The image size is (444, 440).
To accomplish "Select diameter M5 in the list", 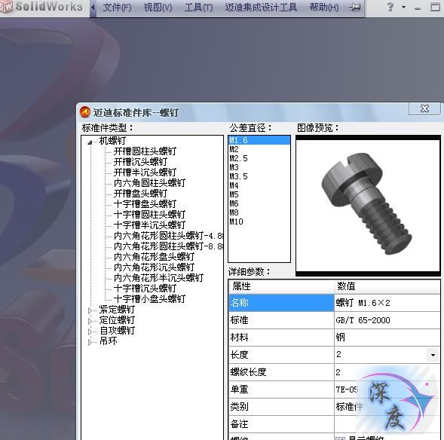I will pos(259,194).
